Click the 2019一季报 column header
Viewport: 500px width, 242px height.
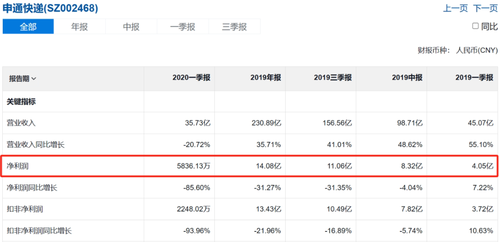[474, 78]
